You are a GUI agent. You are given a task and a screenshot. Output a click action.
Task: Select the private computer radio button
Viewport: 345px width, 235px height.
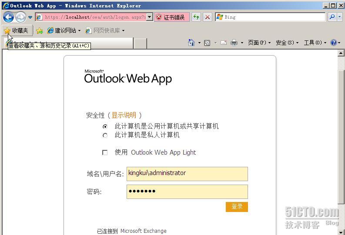tap(105, 135)
